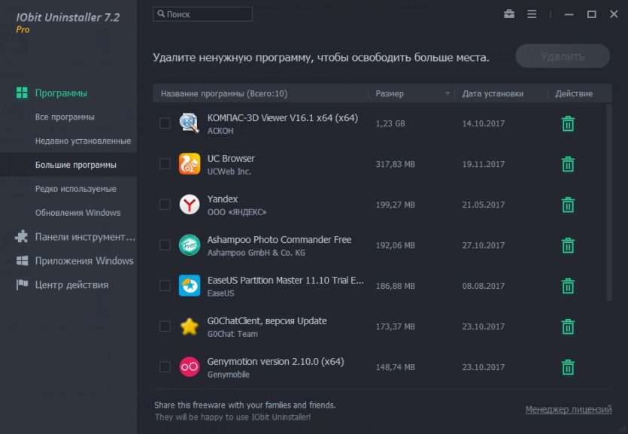The height and width of the screenshot is (434, 628).
Task: Select Редко используемые in sidebar
Action: coord(76,189)
